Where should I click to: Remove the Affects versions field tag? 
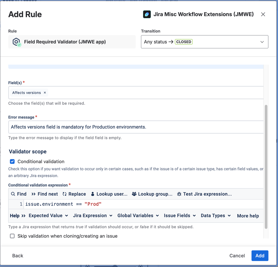tap(45, 93)
